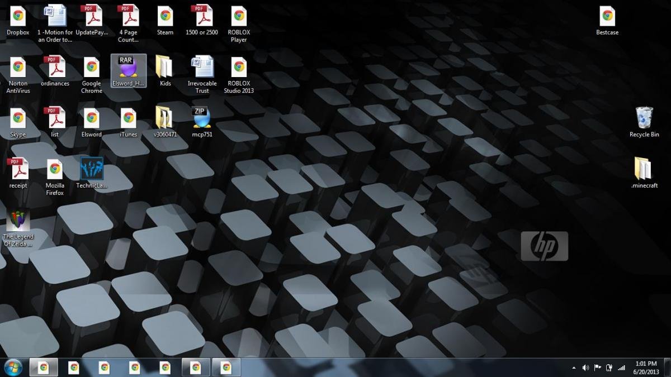Launch the Mozilla Firefox shortcut
Screen dimensions: 671x377
[55, 177]
